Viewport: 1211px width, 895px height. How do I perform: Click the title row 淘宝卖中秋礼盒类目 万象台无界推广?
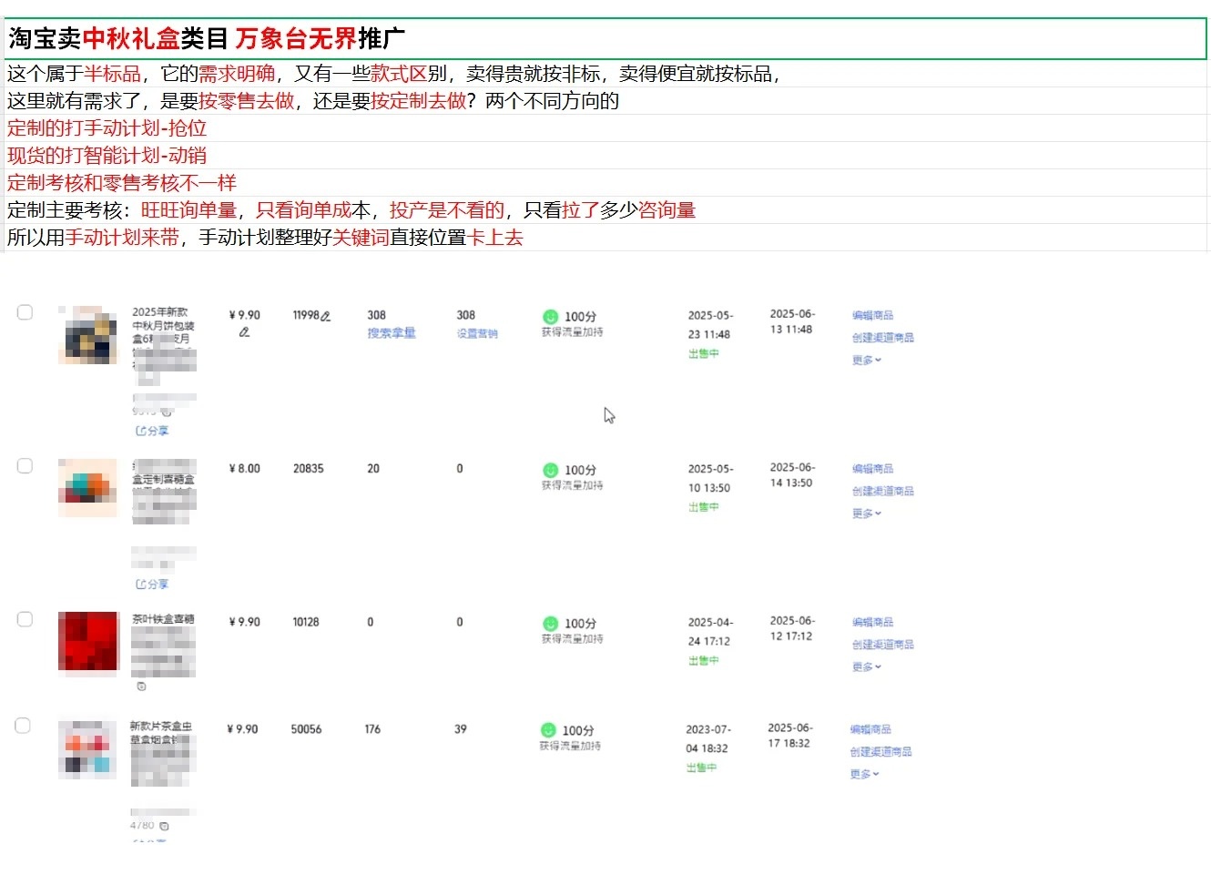point(605,38)
